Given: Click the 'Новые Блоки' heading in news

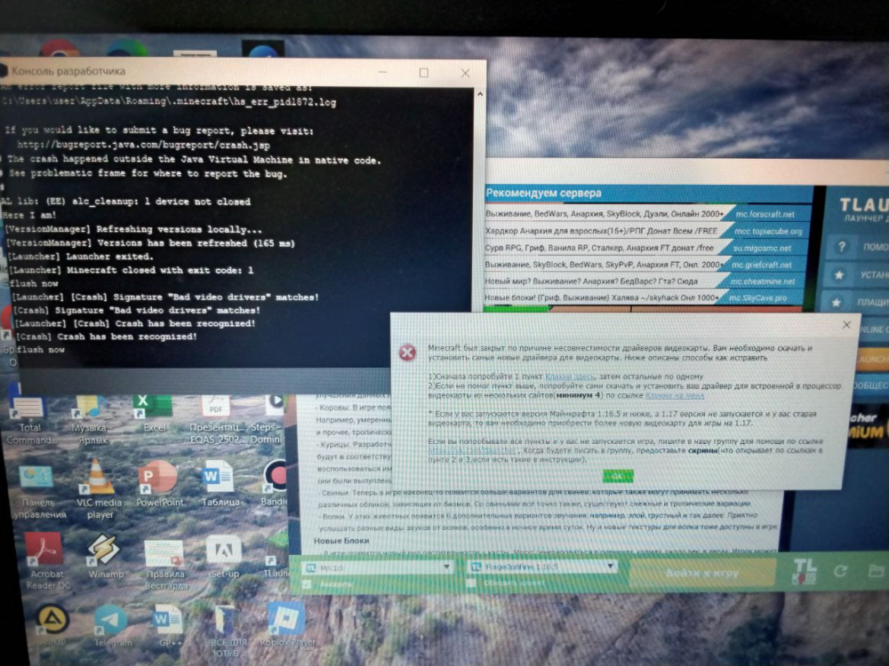Looking at the screenshot, I should (341, 541).
